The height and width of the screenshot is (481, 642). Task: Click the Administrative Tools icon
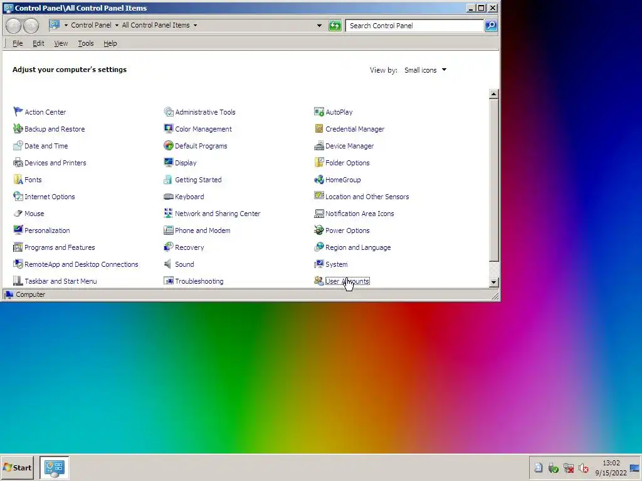[168, 111]
